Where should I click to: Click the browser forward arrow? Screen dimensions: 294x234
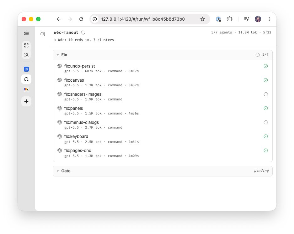(70, 19)
